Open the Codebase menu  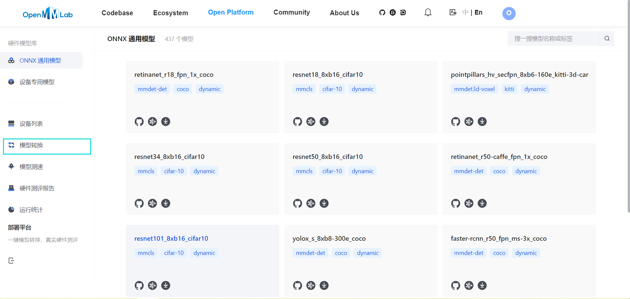(x=117, y=13)
